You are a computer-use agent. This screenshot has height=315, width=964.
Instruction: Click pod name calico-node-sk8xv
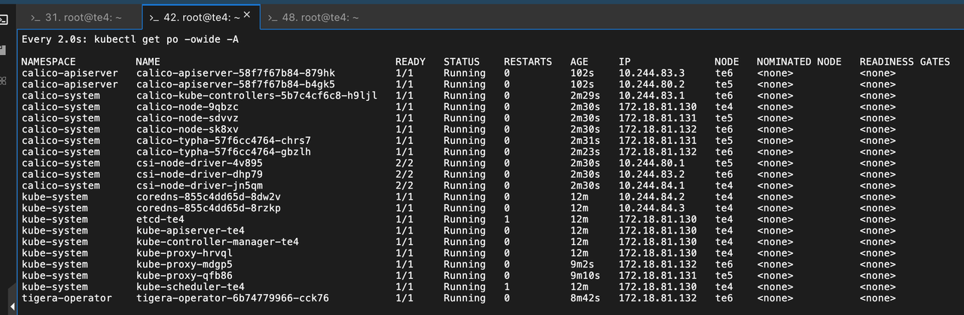click(x=188, y=130)
